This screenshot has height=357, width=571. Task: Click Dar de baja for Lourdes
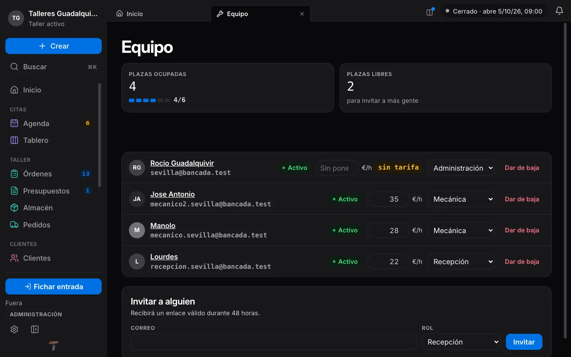(x=522, y=262)
